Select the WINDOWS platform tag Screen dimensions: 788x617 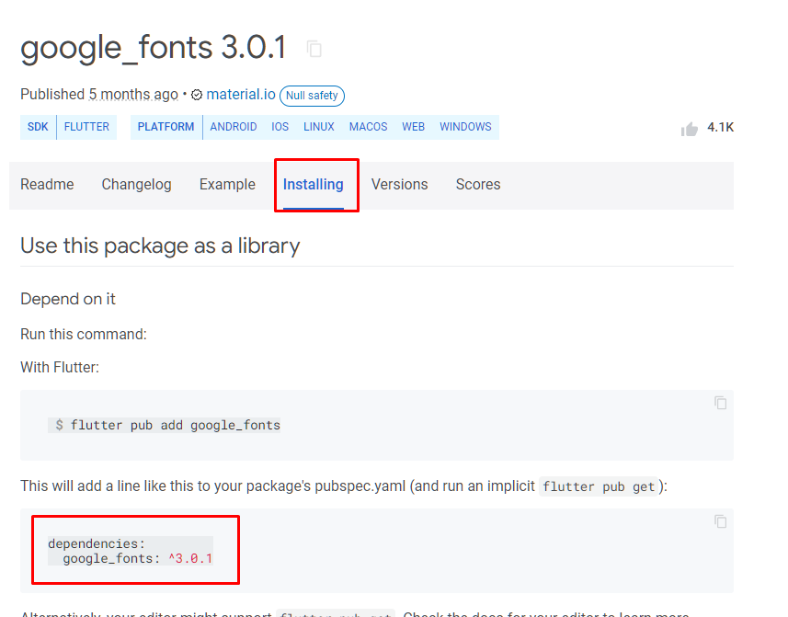click(465, 127)
